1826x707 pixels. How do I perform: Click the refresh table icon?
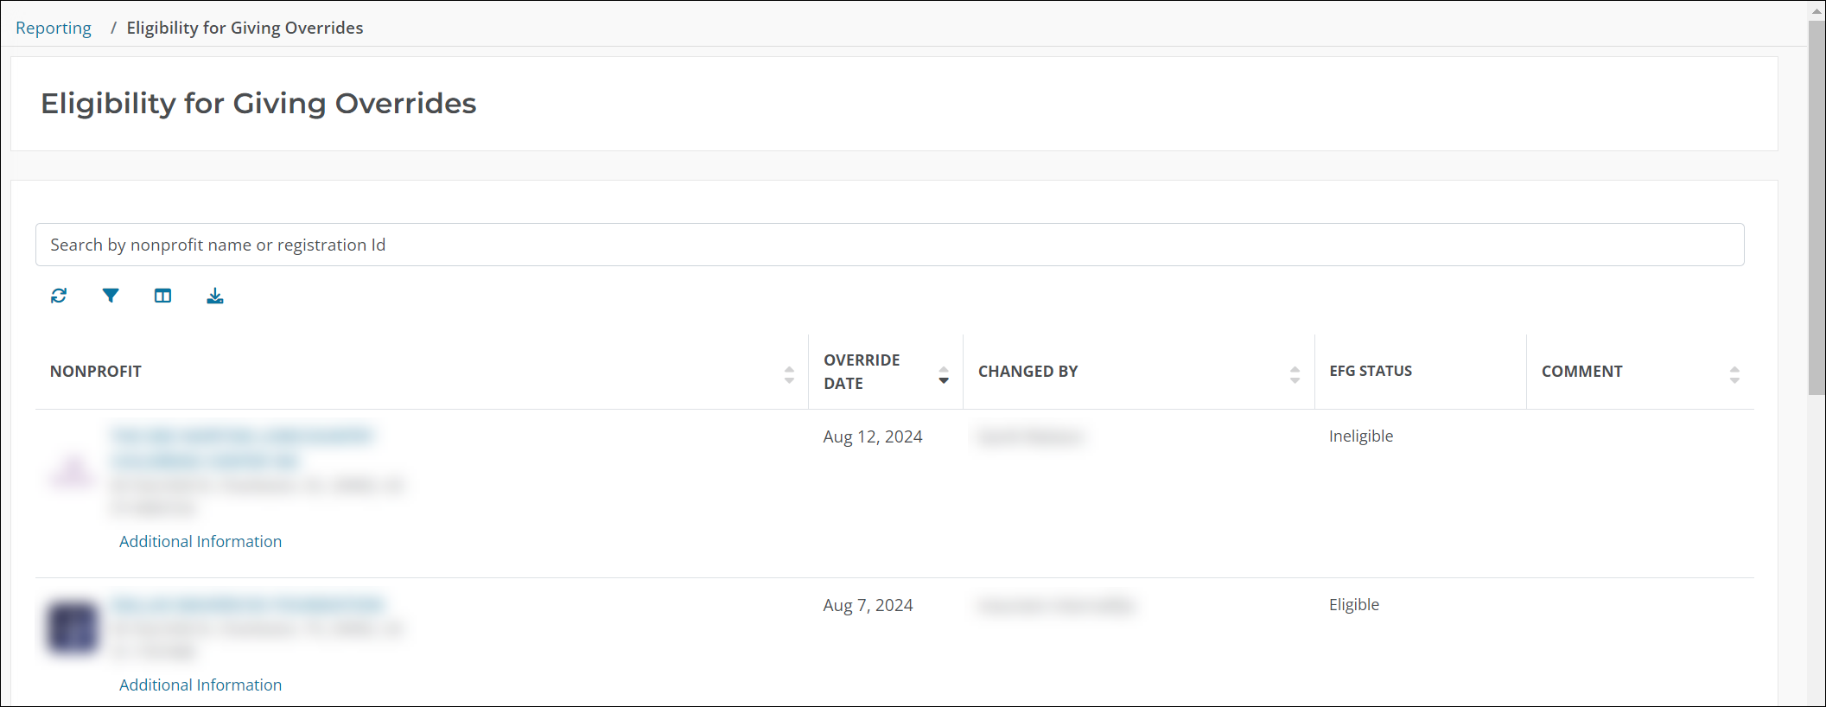tap(59, 296)
